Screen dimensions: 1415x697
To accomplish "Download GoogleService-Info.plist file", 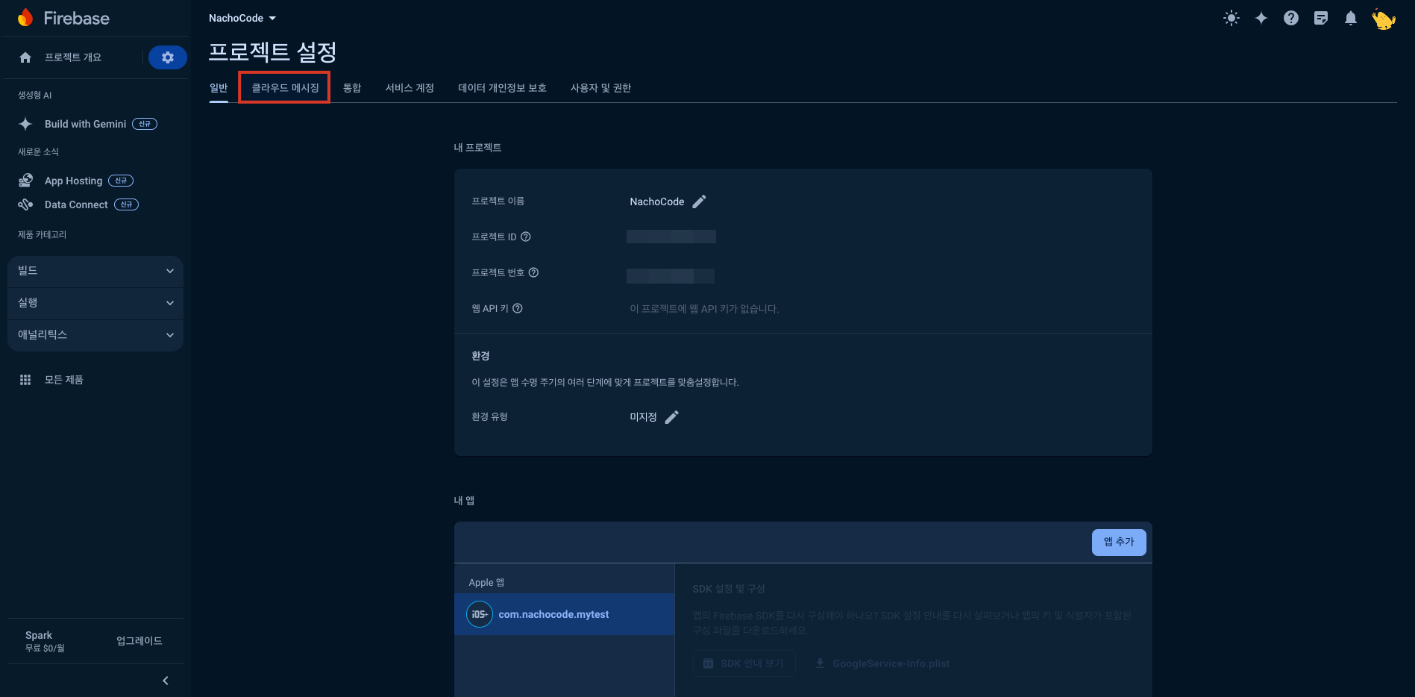I will pyautogui.click(x=882, y=663).
